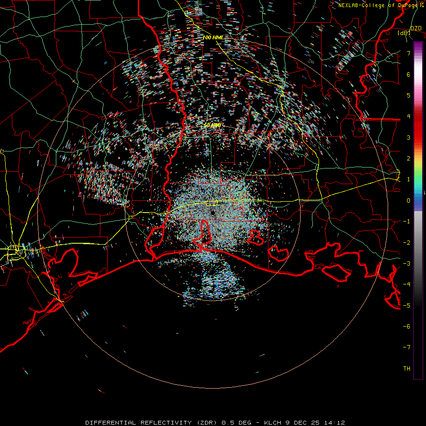
Task: Click the NEXLAB-College of DuPage watermark text
Action: click(381, 5)
